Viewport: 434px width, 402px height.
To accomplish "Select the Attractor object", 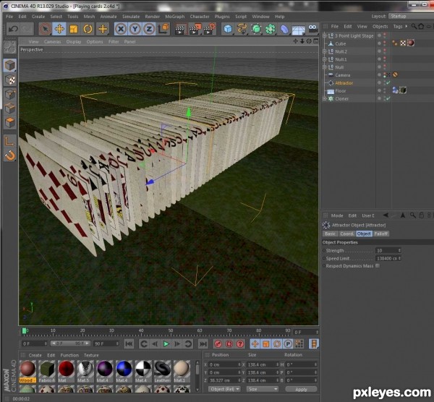I will (344, 83).
